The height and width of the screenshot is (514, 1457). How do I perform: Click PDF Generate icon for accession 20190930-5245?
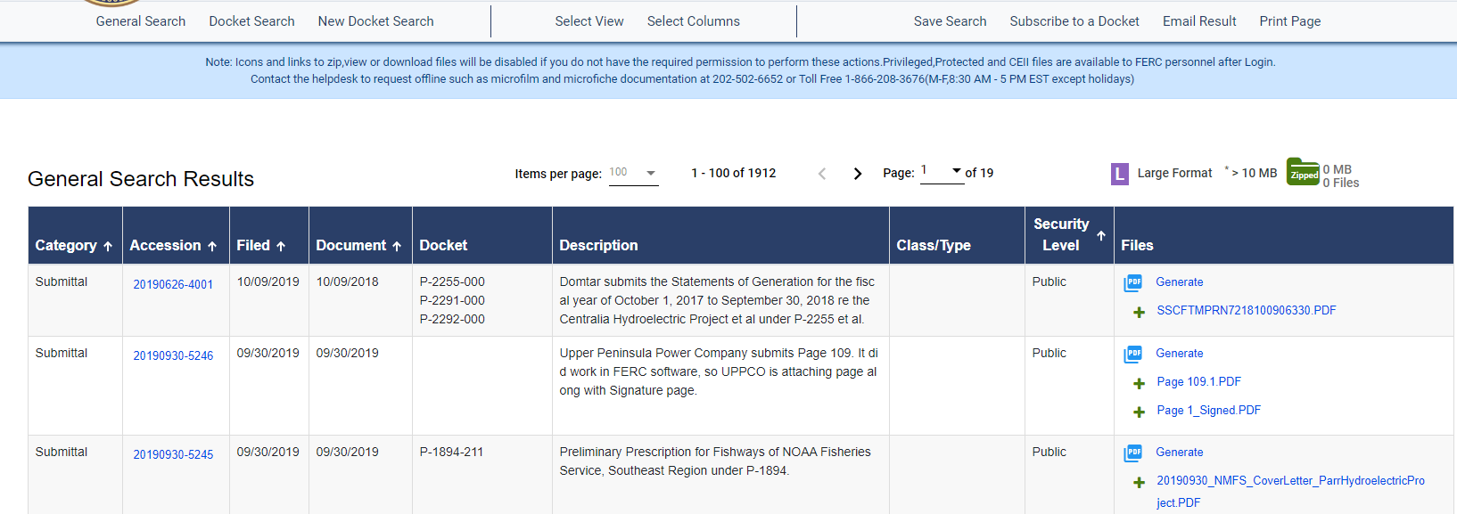[1133, 453]
